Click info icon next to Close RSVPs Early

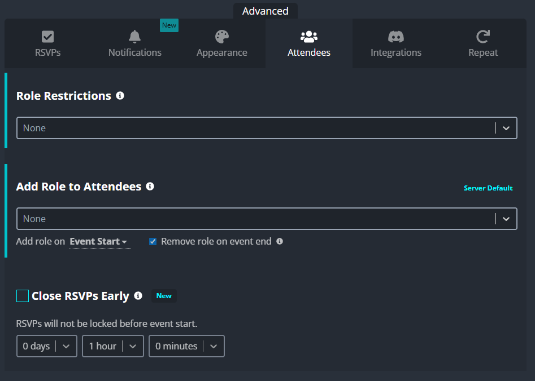tap(138, 295)
